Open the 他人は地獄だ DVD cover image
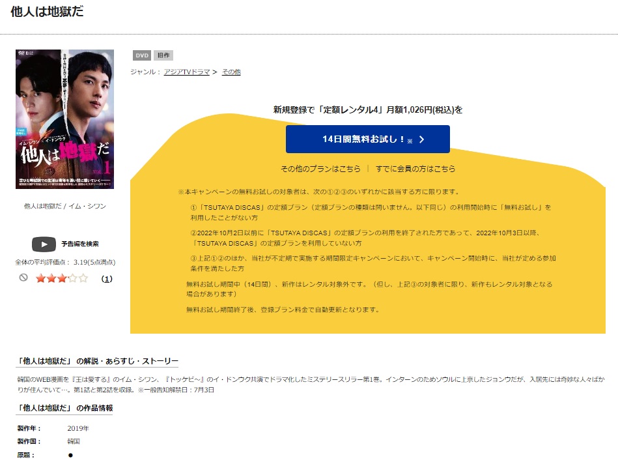This screenshot has width=618, height=464. [x=64, y=119]
